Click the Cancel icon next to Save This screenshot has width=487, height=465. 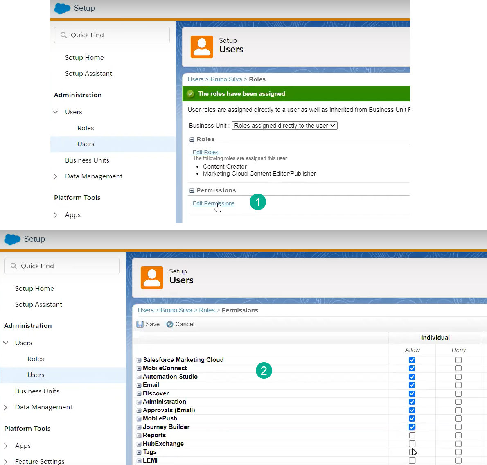tap(169, 324)
